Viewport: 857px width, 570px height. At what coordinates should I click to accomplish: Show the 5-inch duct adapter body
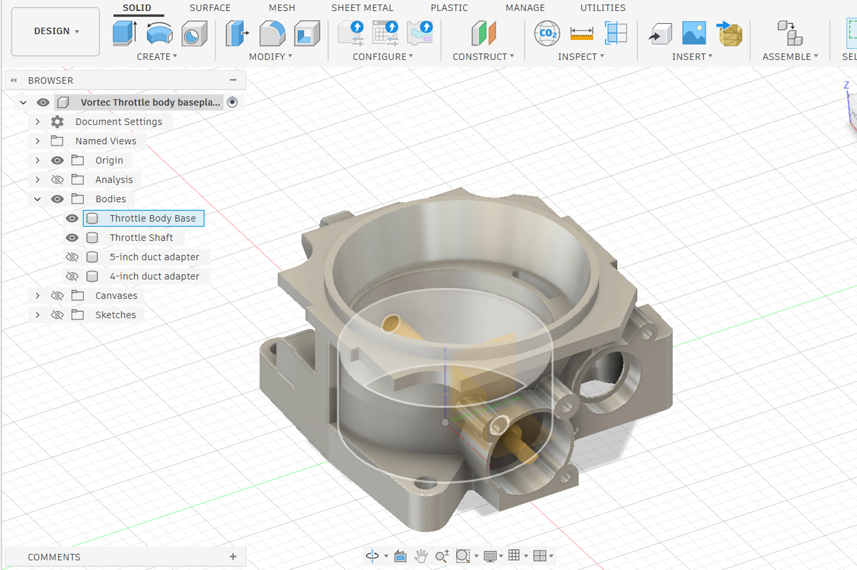[x=72, y=257]
